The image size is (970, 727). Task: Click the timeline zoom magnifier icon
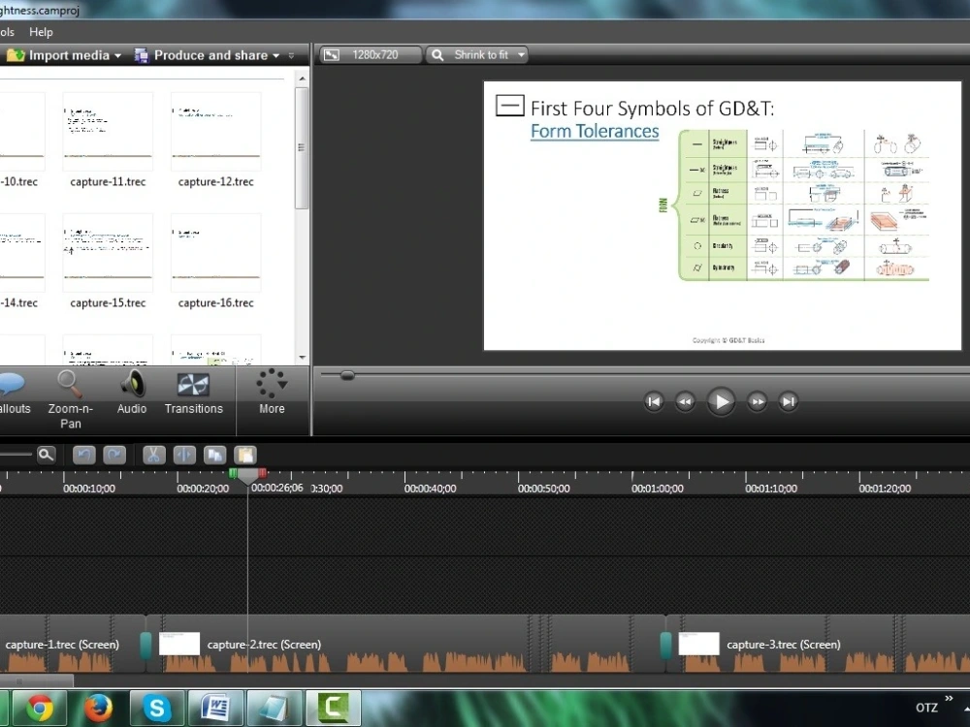coord(46,455)
